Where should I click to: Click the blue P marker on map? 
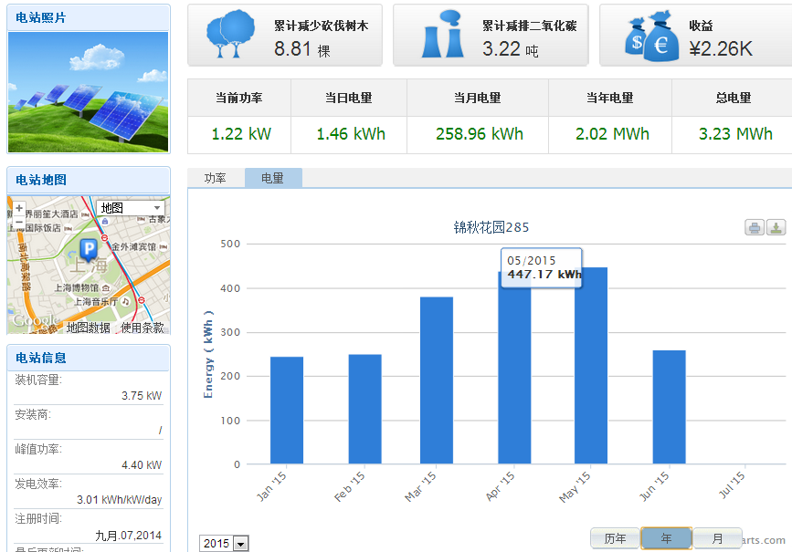[x=89, y=248]
